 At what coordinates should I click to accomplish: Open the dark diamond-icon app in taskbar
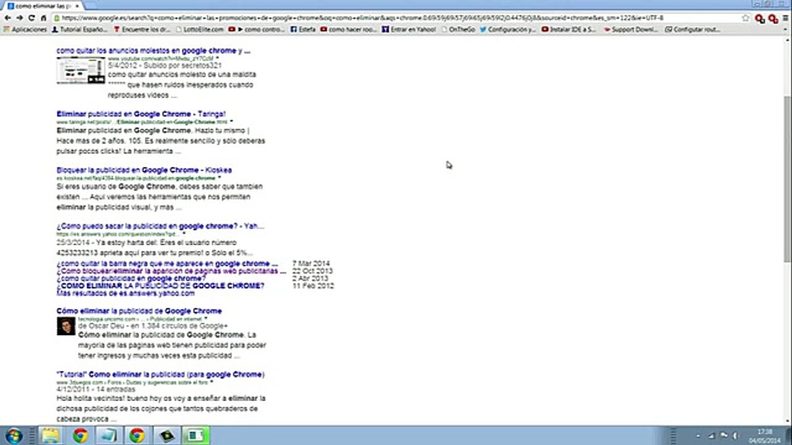coord(166,436)
